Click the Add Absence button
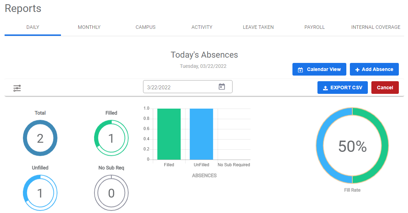The image size is (408, 213). click(x=374, y=69)
